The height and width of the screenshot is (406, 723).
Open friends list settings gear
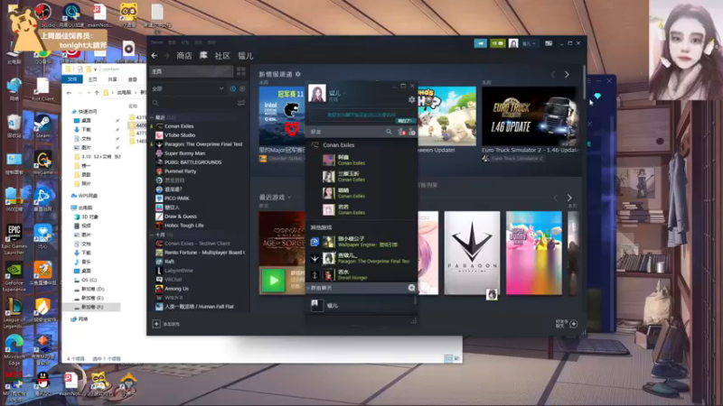pyautogui.click(x=411, y=99)
